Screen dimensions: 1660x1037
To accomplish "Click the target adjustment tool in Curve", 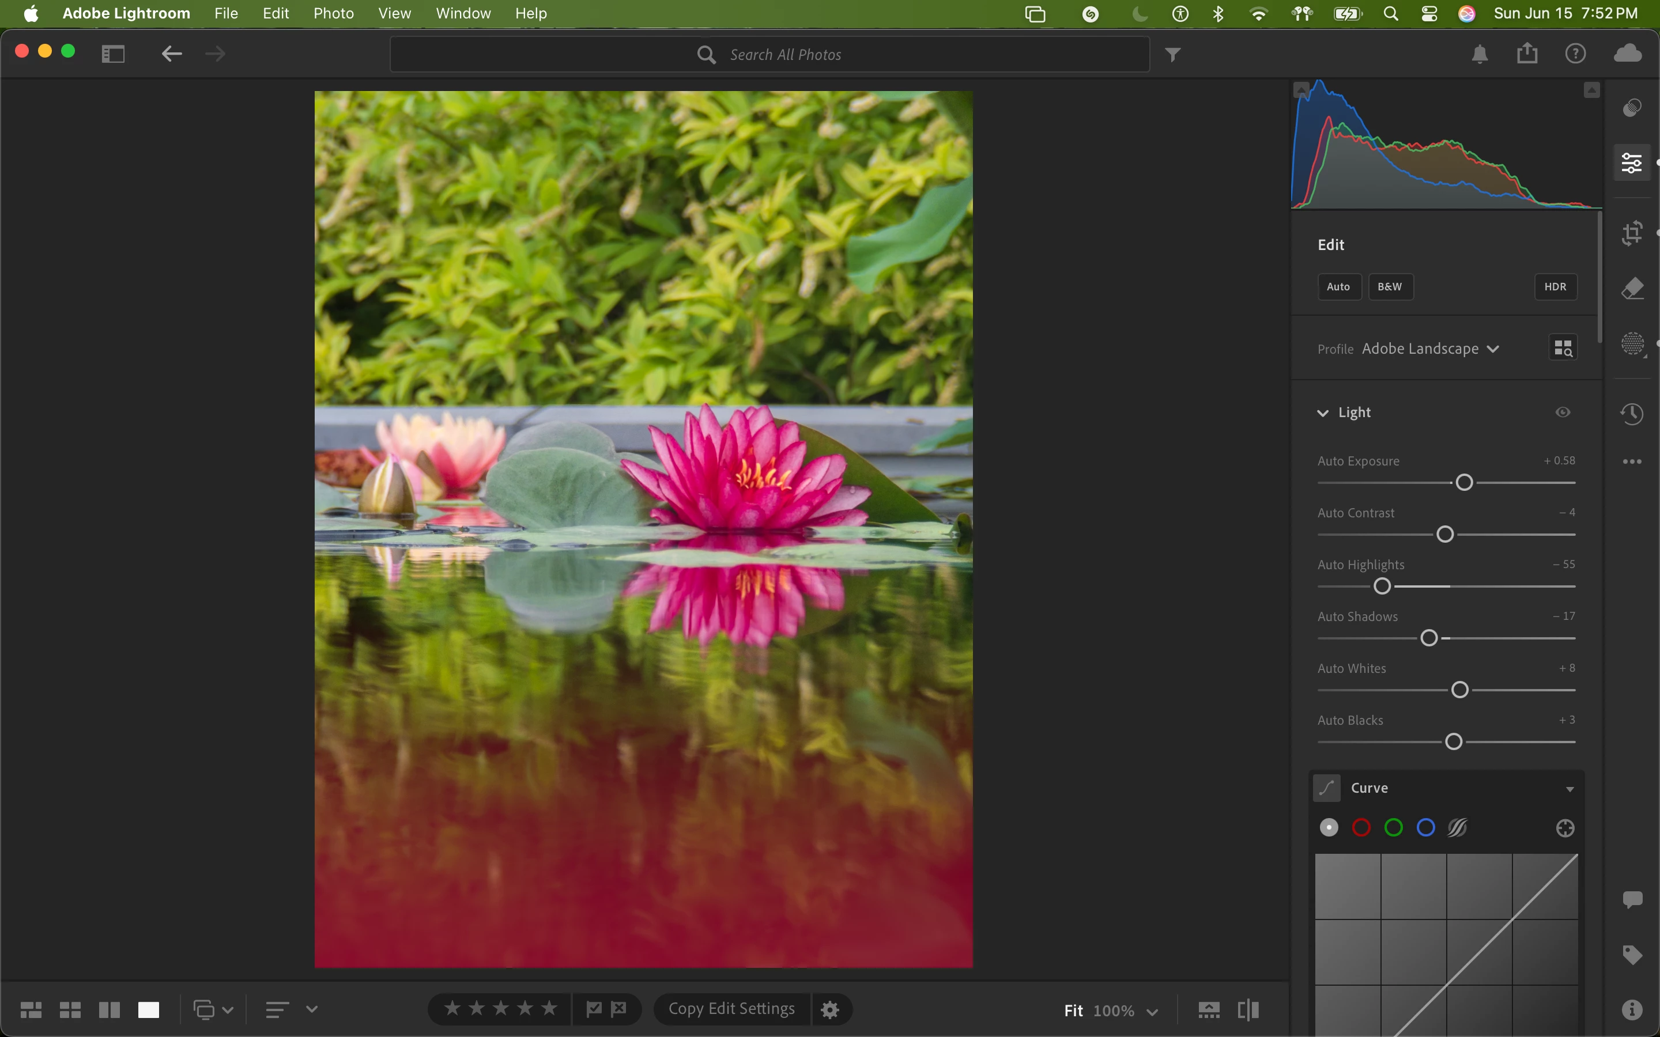I will tap(1565, 828).
